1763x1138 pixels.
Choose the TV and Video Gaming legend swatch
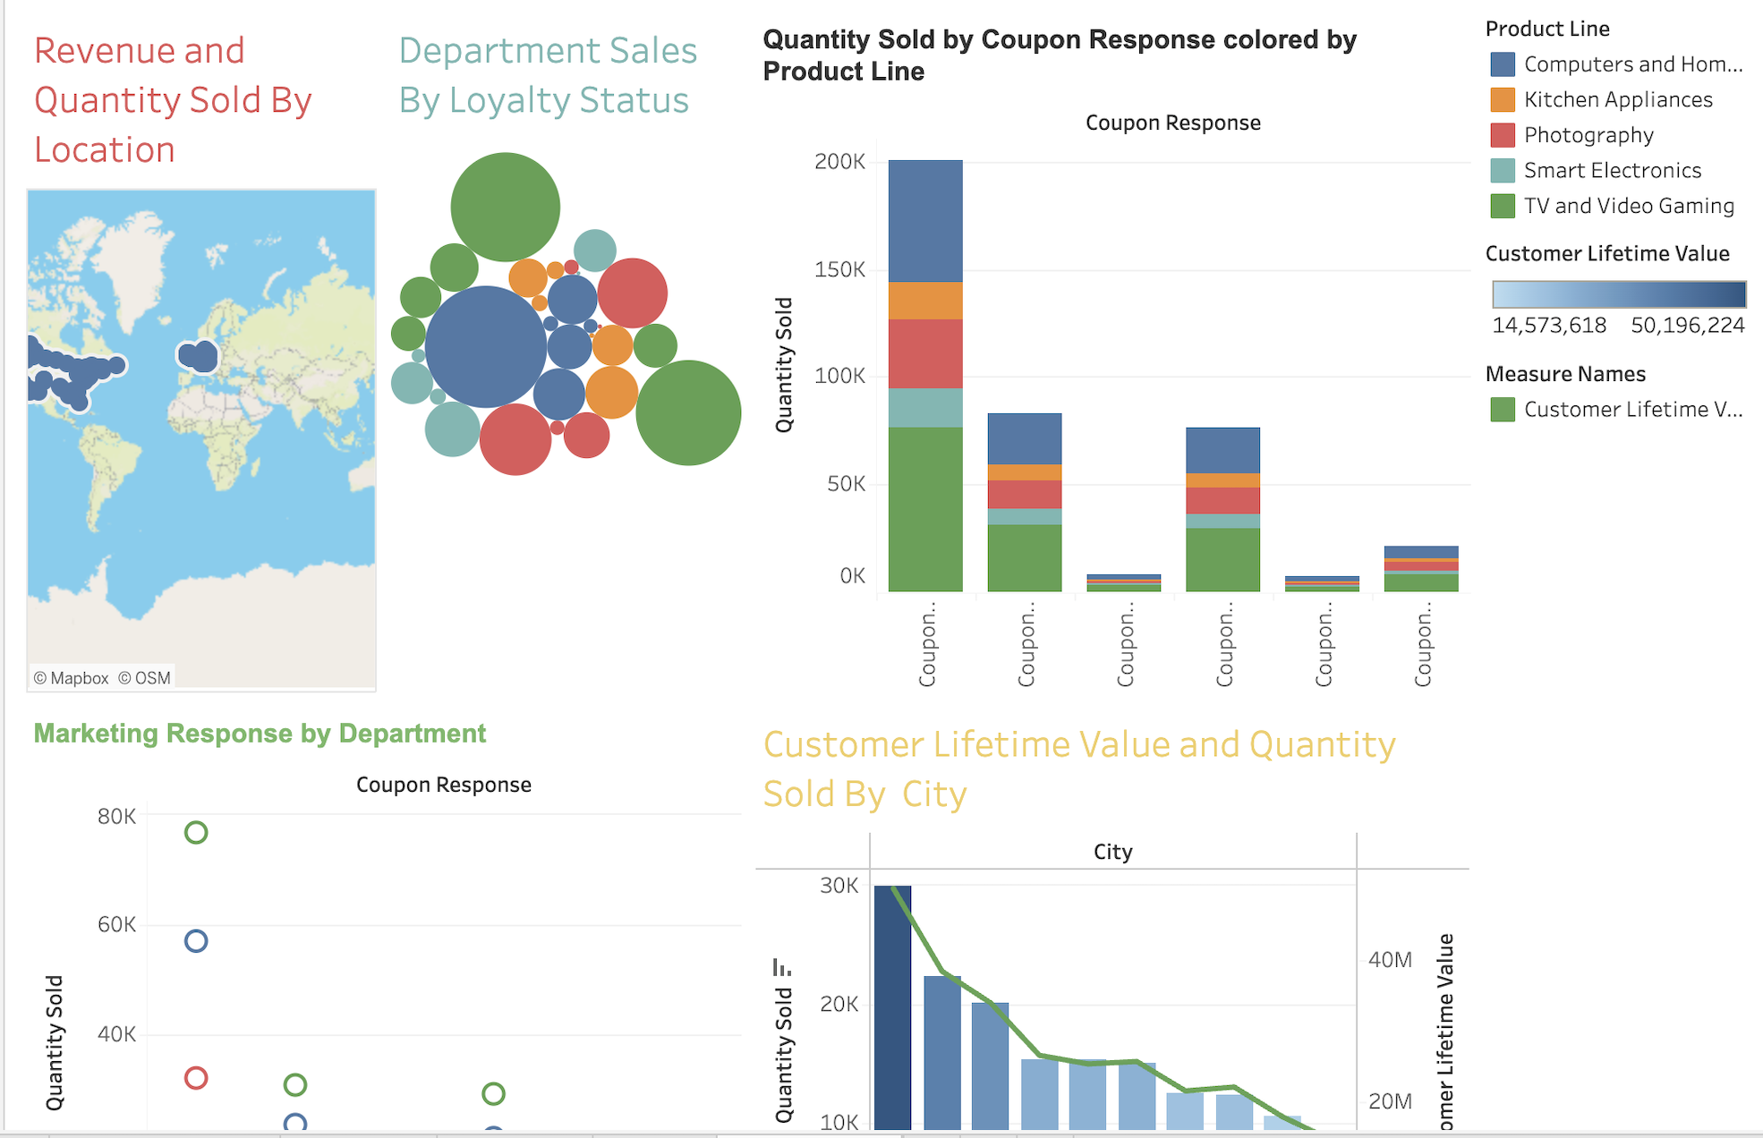(1503, 206)
